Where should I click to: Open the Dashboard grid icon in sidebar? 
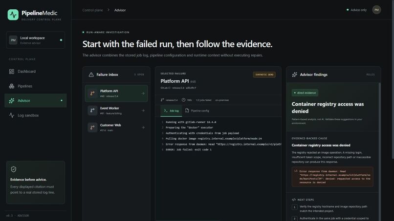click(x=12, y=72)
